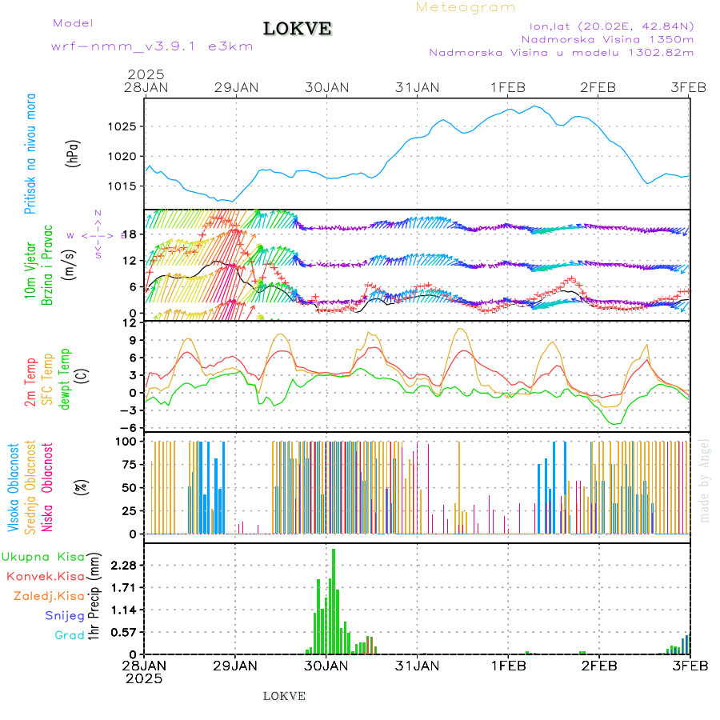Click the wind direction compass icon
Image resolution: width=720 pixels, height=720 pixels.
[97, 234]
